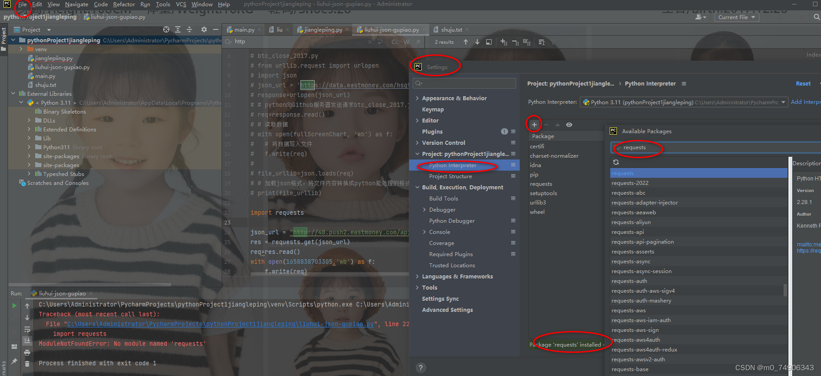
Task: Click the down arrow in Run console
Action: pyautogui.click(x=27, y=318)
